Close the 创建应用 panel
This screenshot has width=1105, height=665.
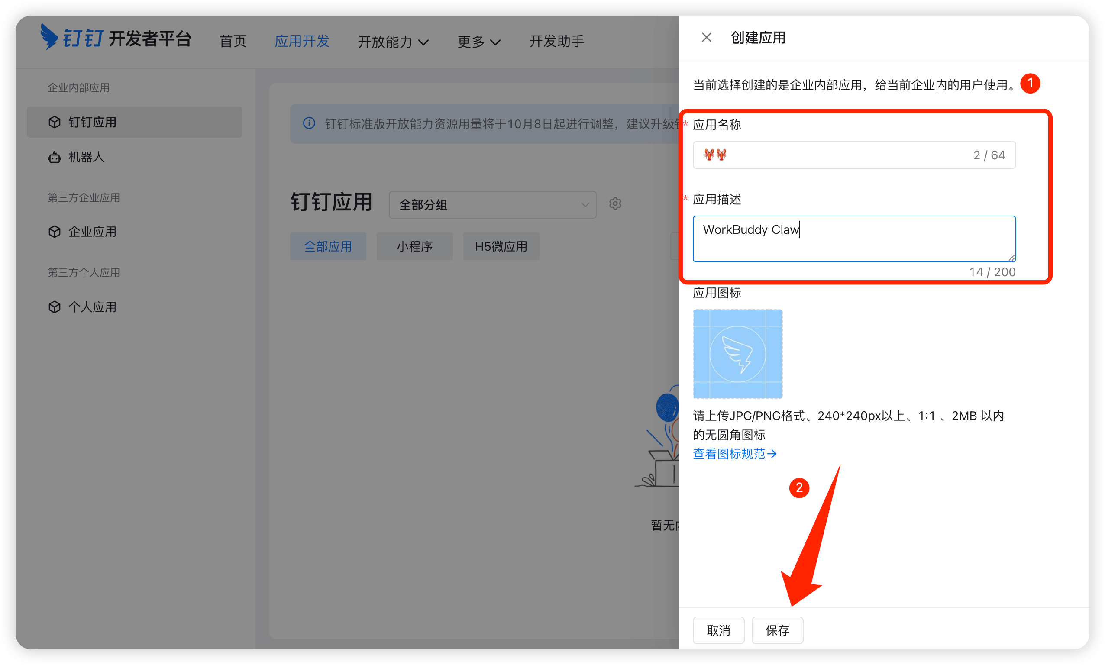(x=706, y=37)
